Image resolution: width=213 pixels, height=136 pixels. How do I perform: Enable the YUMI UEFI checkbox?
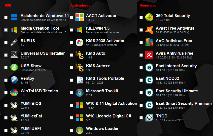click(x=6, y=130)
